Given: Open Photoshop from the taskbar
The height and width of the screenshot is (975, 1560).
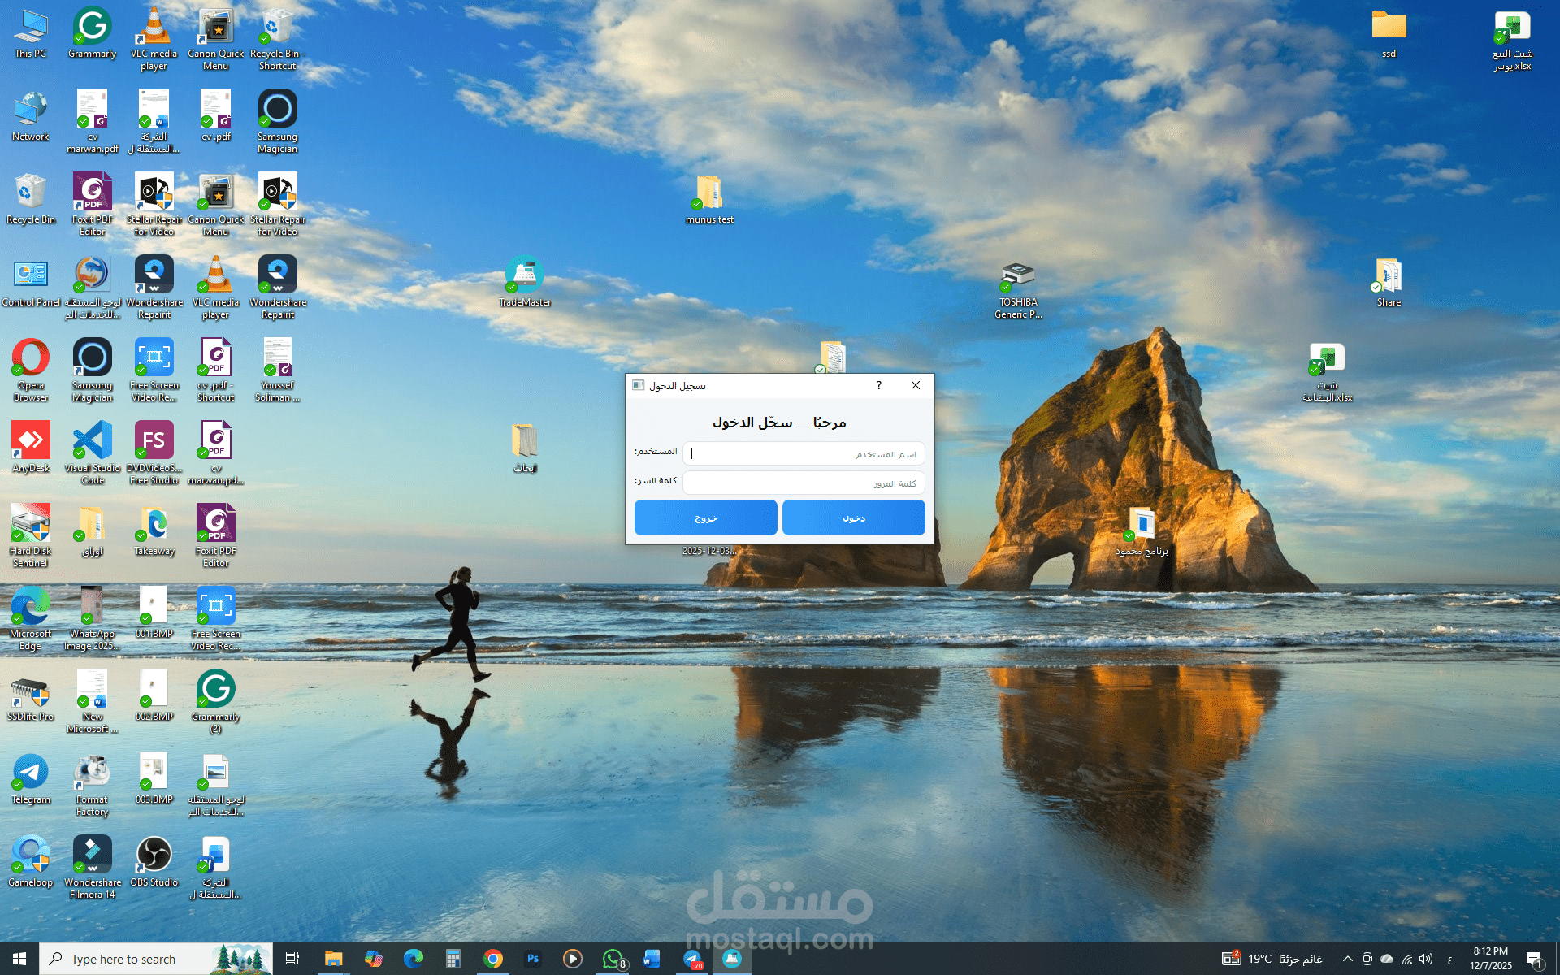Looking at the screenshot, I should 533,959.
